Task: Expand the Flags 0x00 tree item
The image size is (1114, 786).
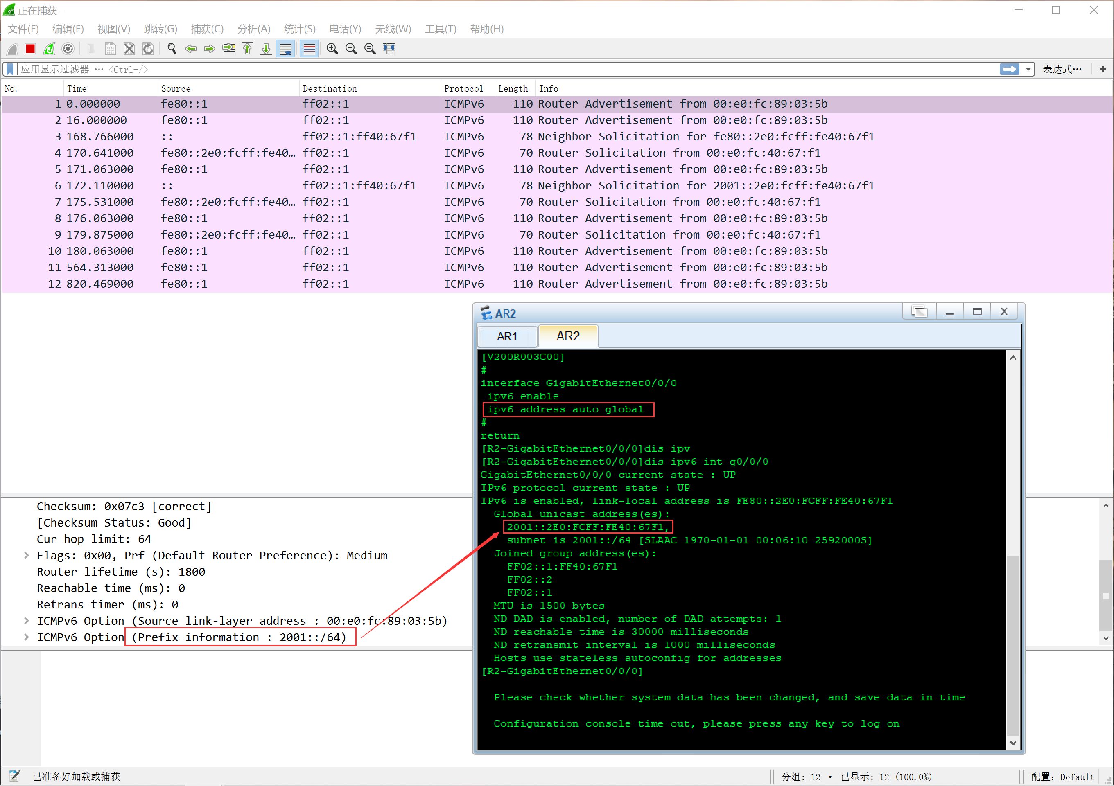Action: click(27, 556)
